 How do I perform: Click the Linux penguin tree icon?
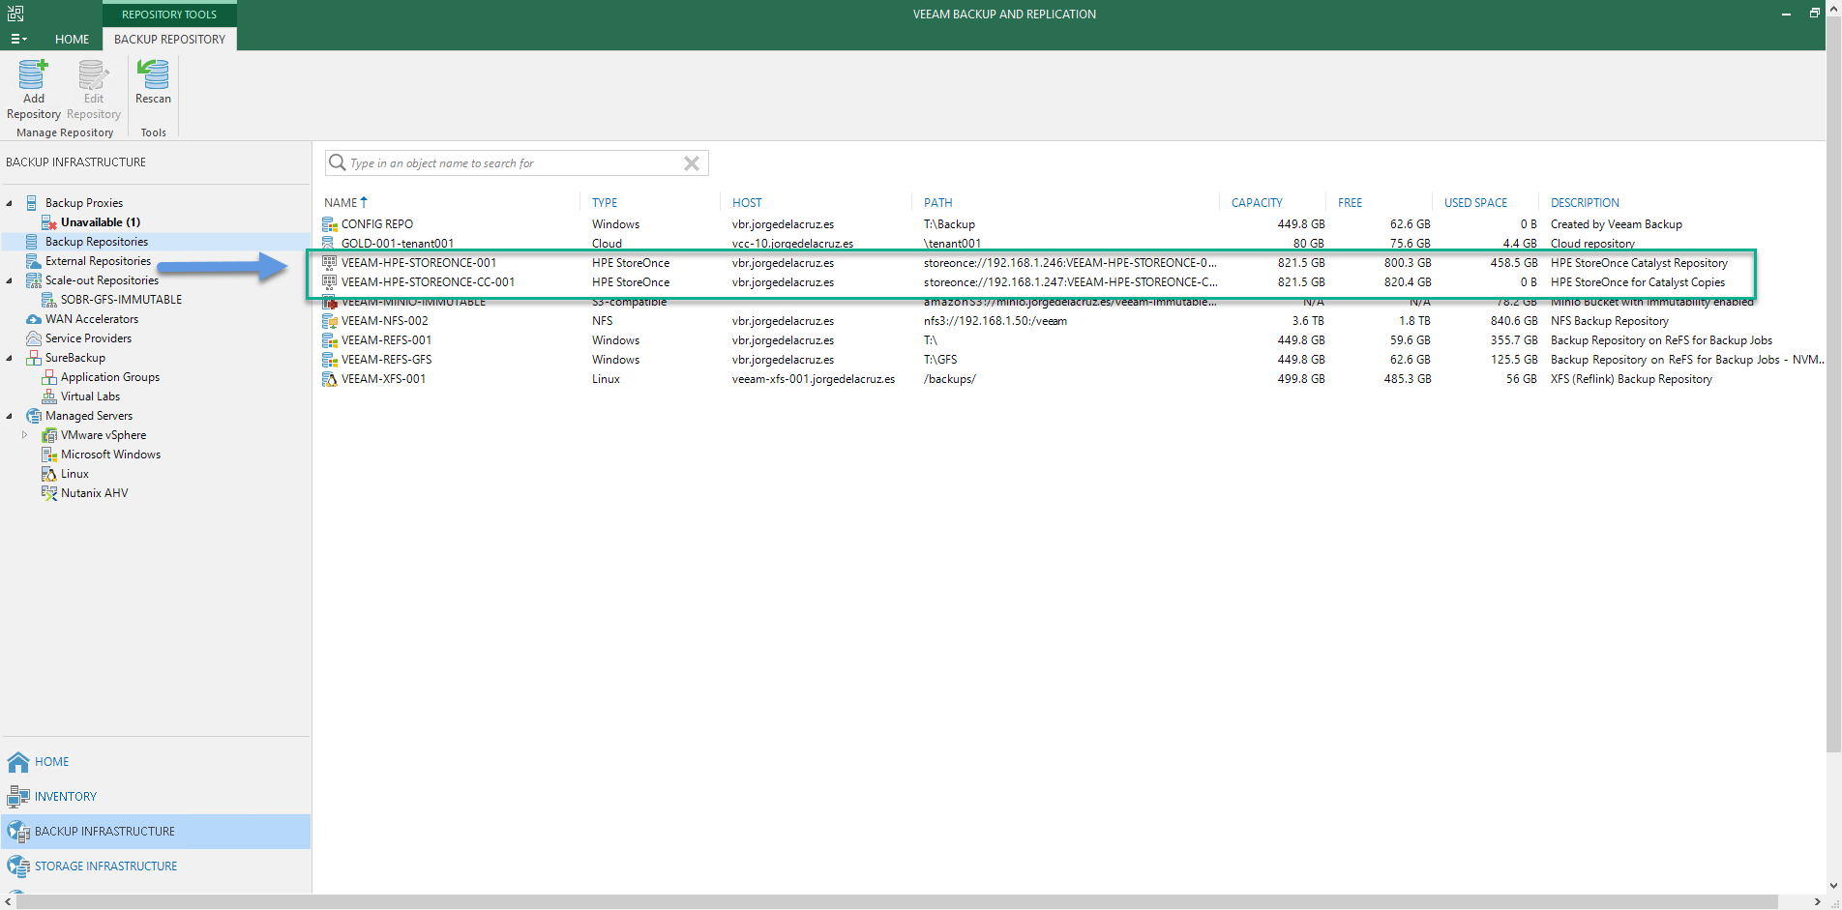(x=48, y=474)
